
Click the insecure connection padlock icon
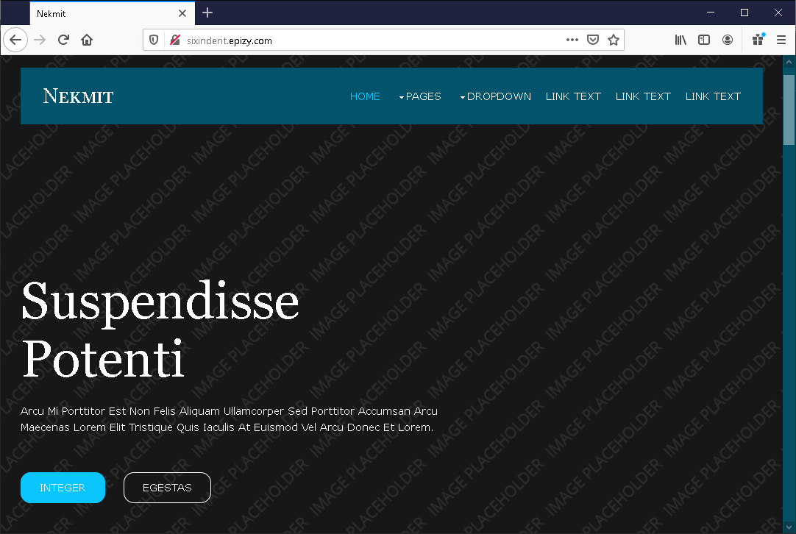point(174,40)
